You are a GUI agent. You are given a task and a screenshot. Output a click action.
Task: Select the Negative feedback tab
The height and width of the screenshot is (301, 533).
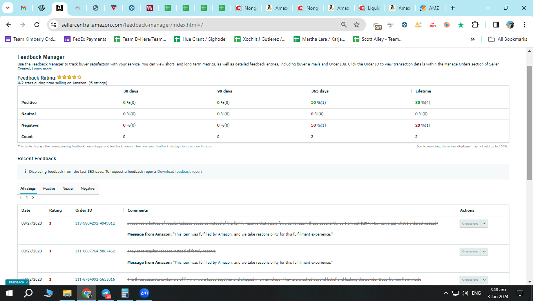click(x=88, y=189)
